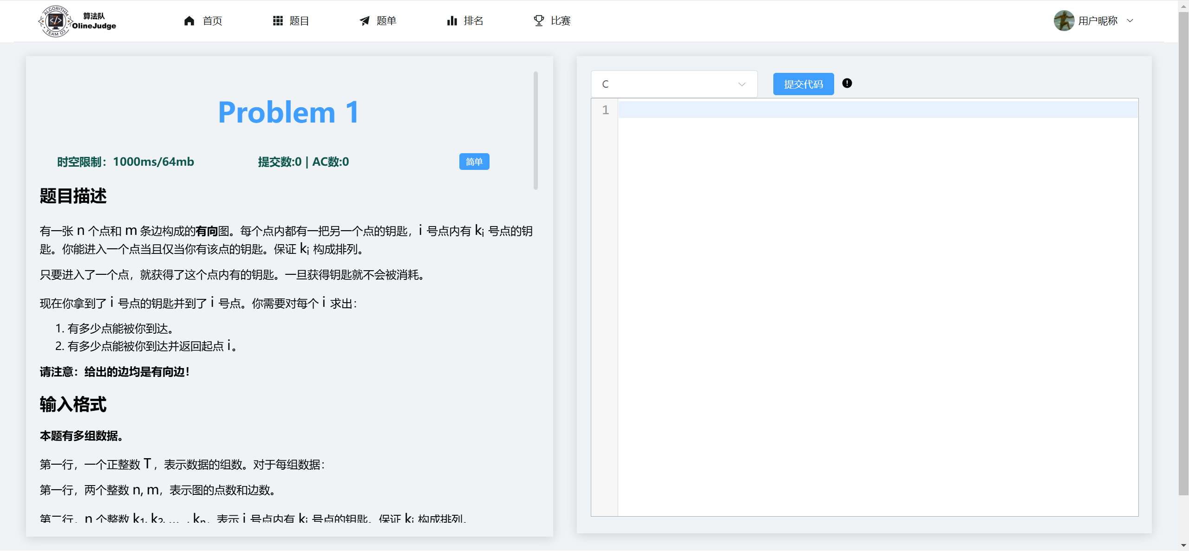Click the 本题有多组数据。 text
This screenshot has width=1189, height=551.
click(82, 436)
